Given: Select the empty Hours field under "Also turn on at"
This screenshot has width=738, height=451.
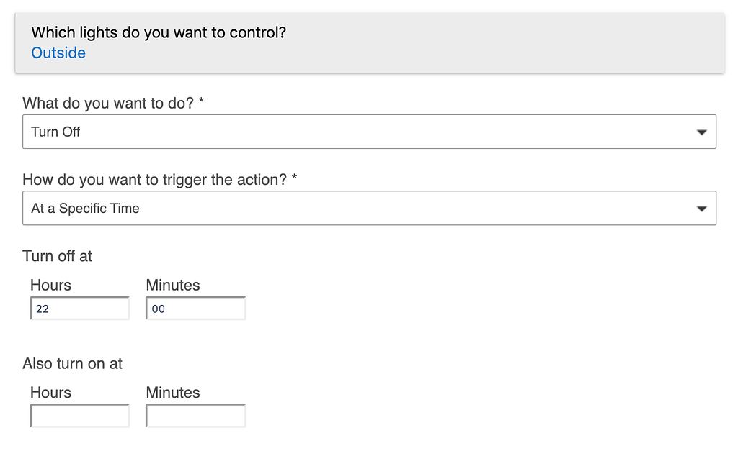Looking at the screenshot, I should tap(80, 416).
